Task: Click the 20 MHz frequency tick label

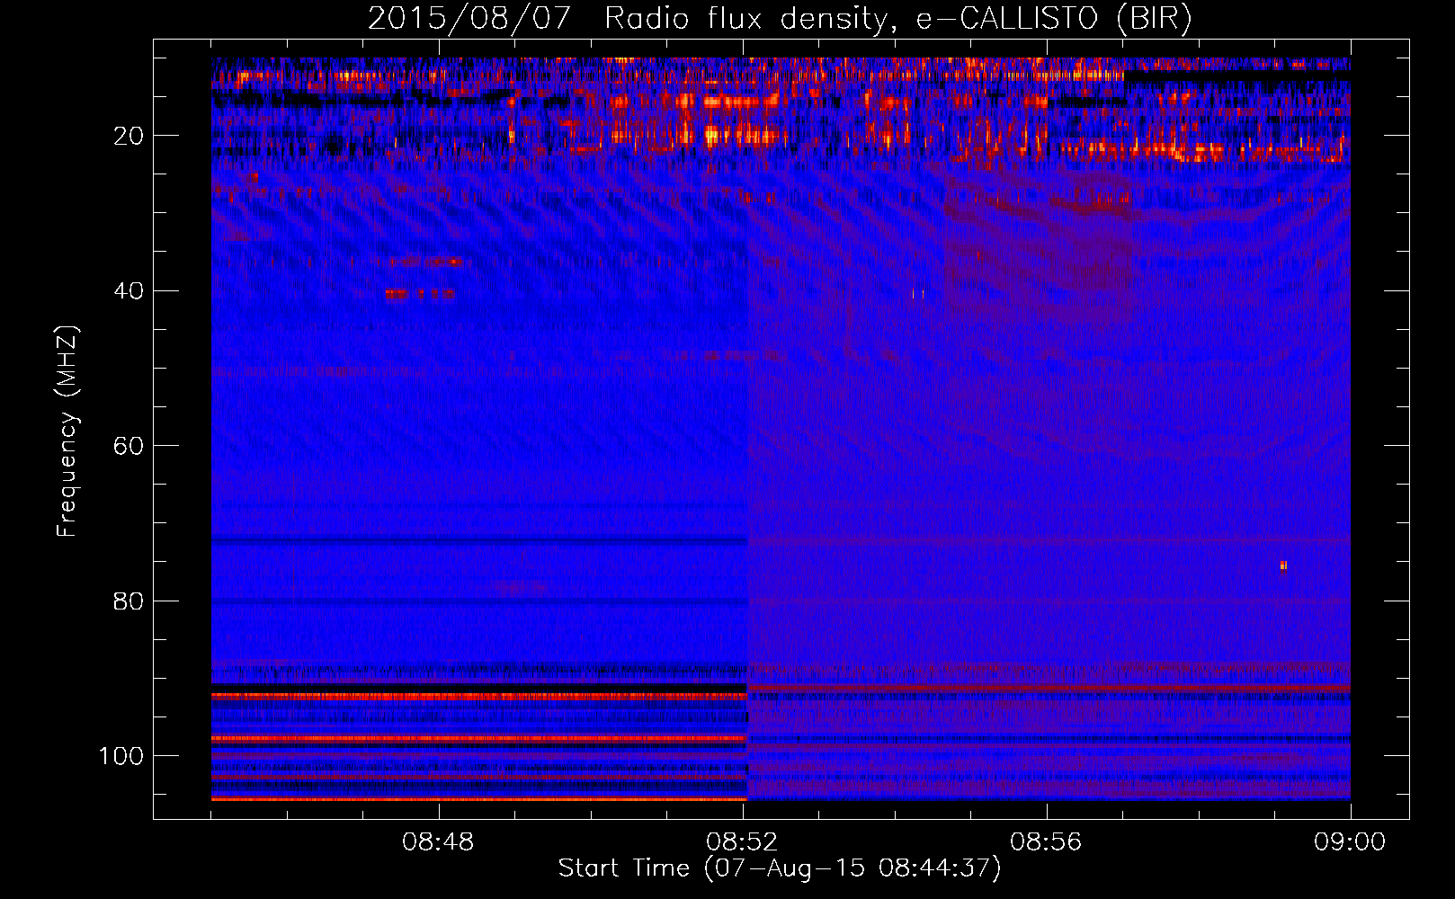Action: [x=129, y=136]
